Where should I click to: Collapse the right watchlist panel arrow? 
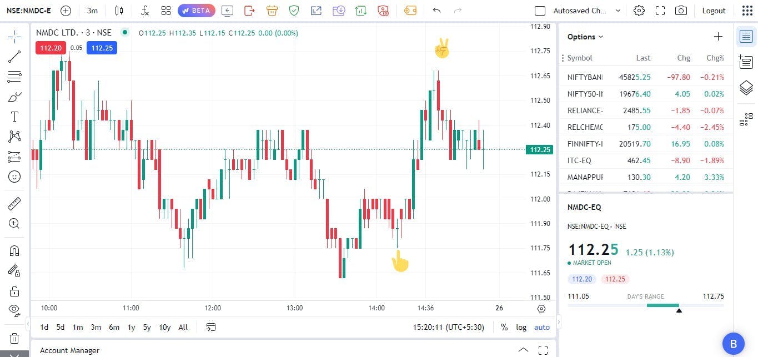559,321
